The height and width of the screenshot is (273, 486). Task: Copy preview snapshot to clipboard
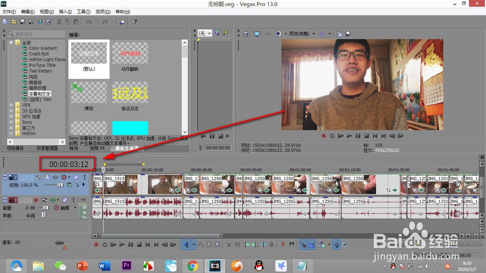pos(339,34)
